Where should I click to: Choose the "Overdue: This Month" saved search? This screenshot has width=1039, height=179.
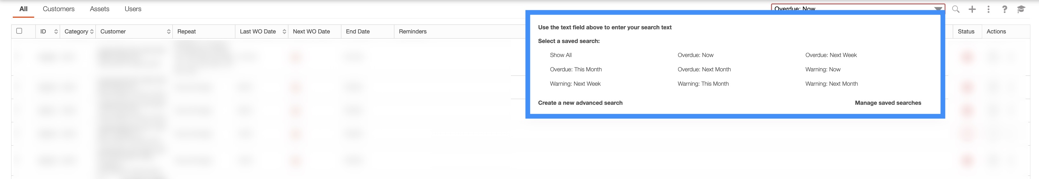click(x=576, y=69)
